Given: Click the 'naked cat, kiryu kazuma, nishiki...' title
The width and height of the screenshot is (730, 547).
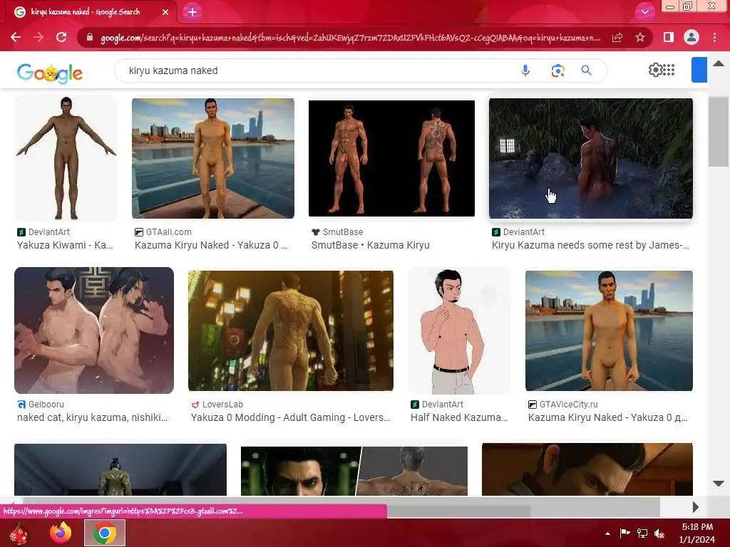Looking at the screenshot, I should coord(92,417).
